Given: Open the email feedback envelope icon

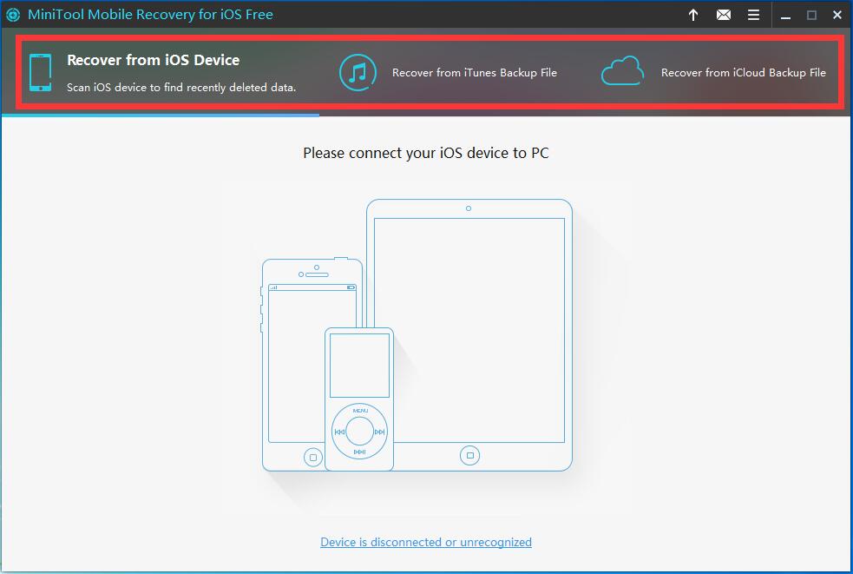Looking at the screenshot, I should (724, 15).
